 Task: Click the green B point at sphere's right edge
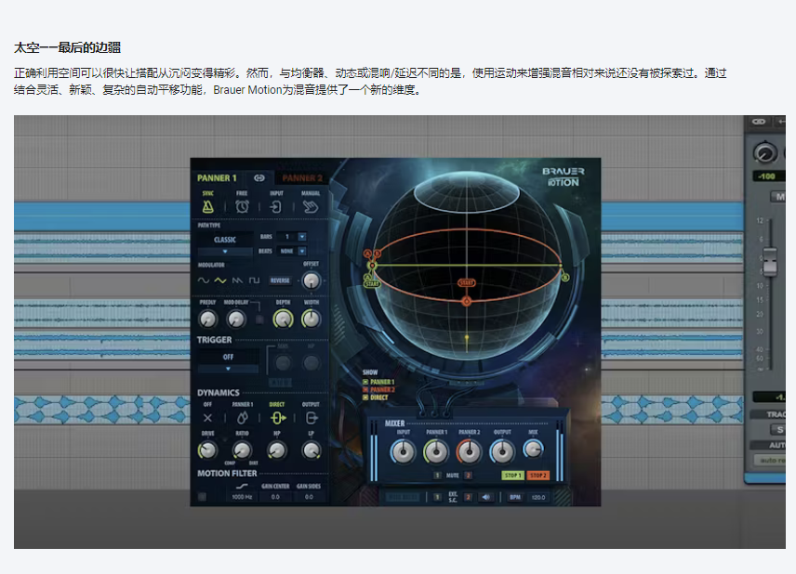[x=565, y=277]
